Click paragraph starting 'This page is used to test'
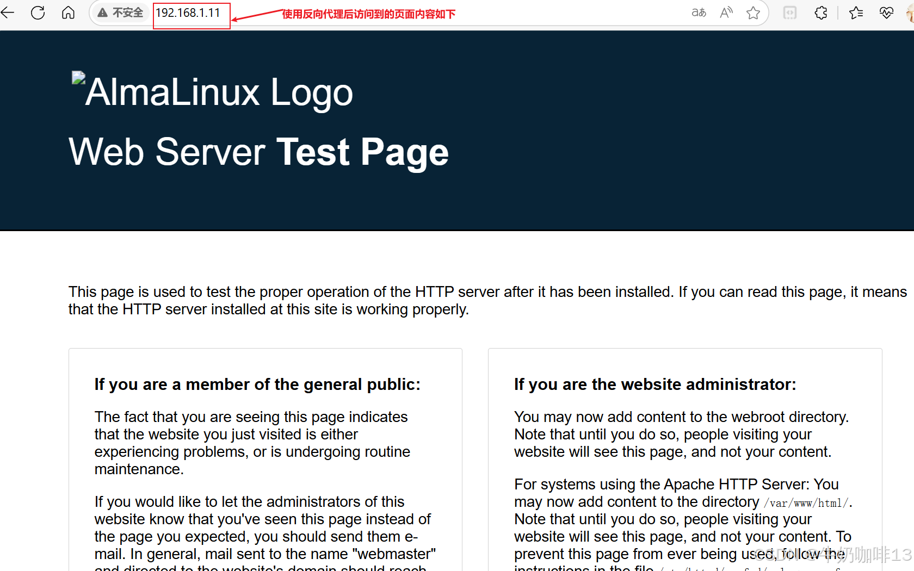Screen dimensions: 914x571 pyautogui.click(x=487, y=301)
